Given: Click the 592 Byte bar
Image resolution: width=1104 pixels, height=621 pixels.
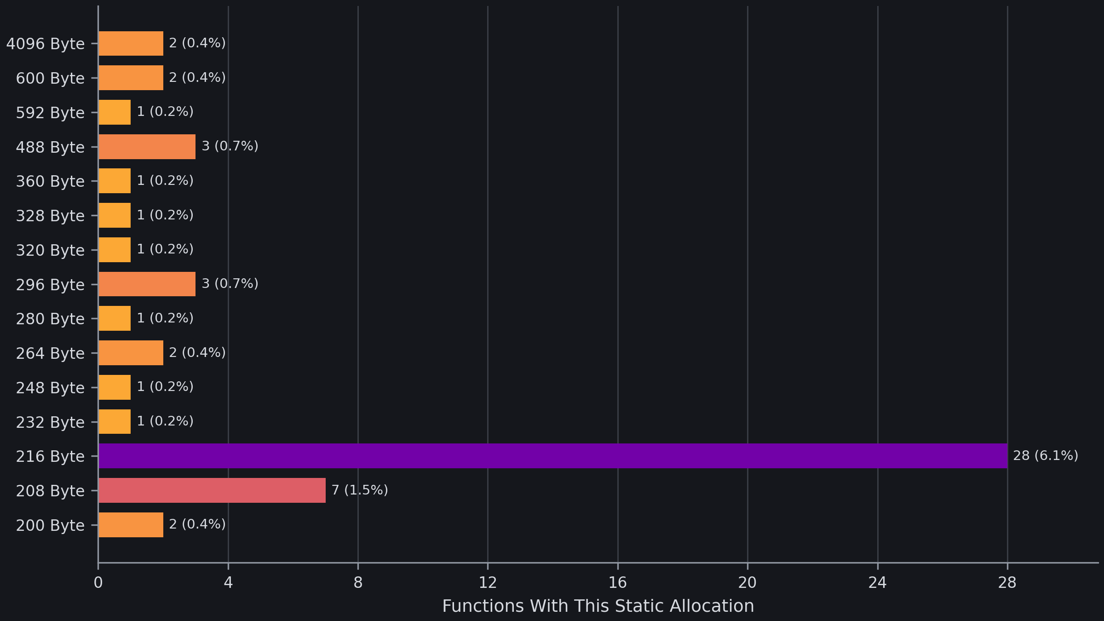Looking at the screenshot, I should 115,112.
